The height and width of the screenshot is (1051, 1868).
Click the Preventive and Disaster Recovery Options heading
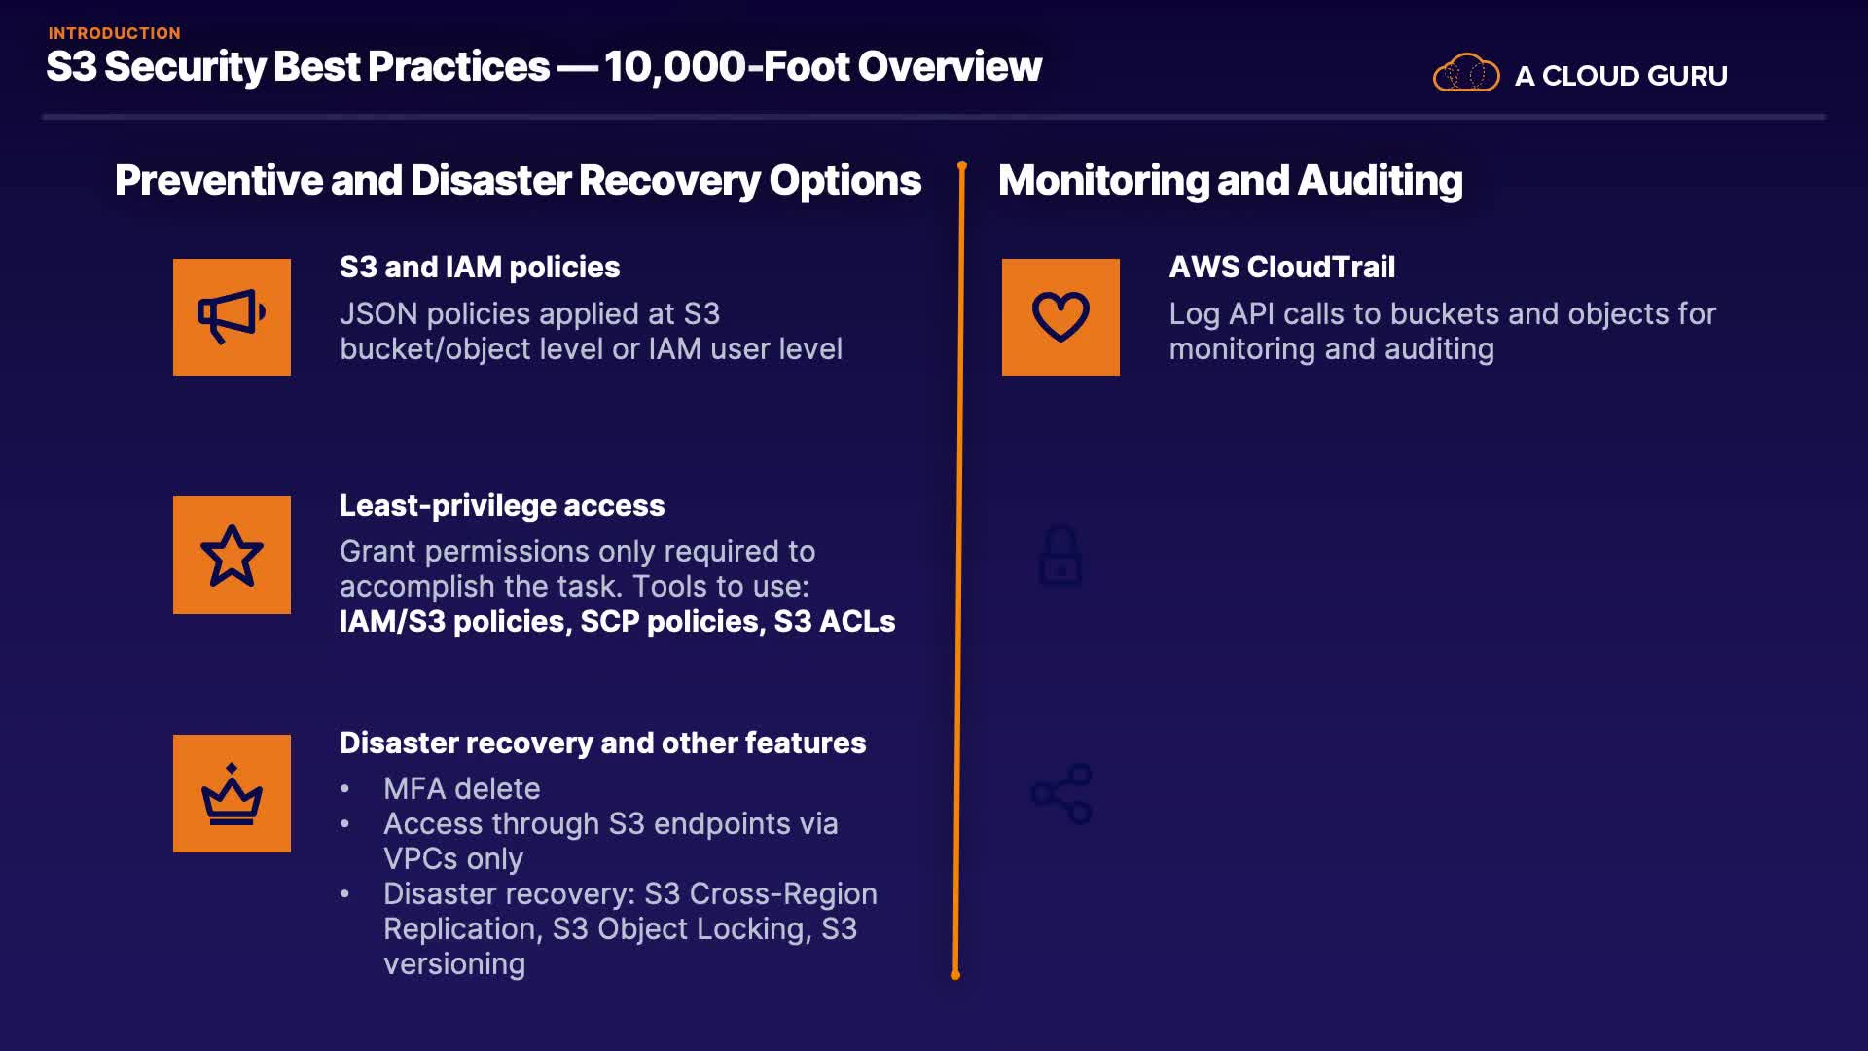point(518,181)
